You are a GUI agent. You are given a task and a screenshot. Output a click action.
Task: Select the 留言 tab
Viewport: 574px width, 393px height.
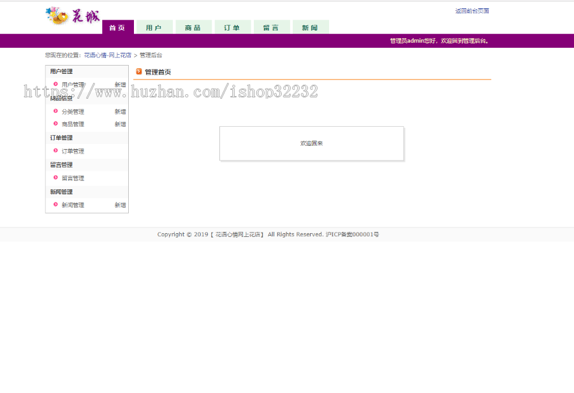(x=272, y=27)
